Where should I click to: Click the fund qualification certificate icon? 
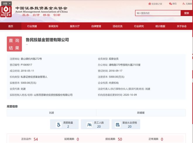coord(118,125)
